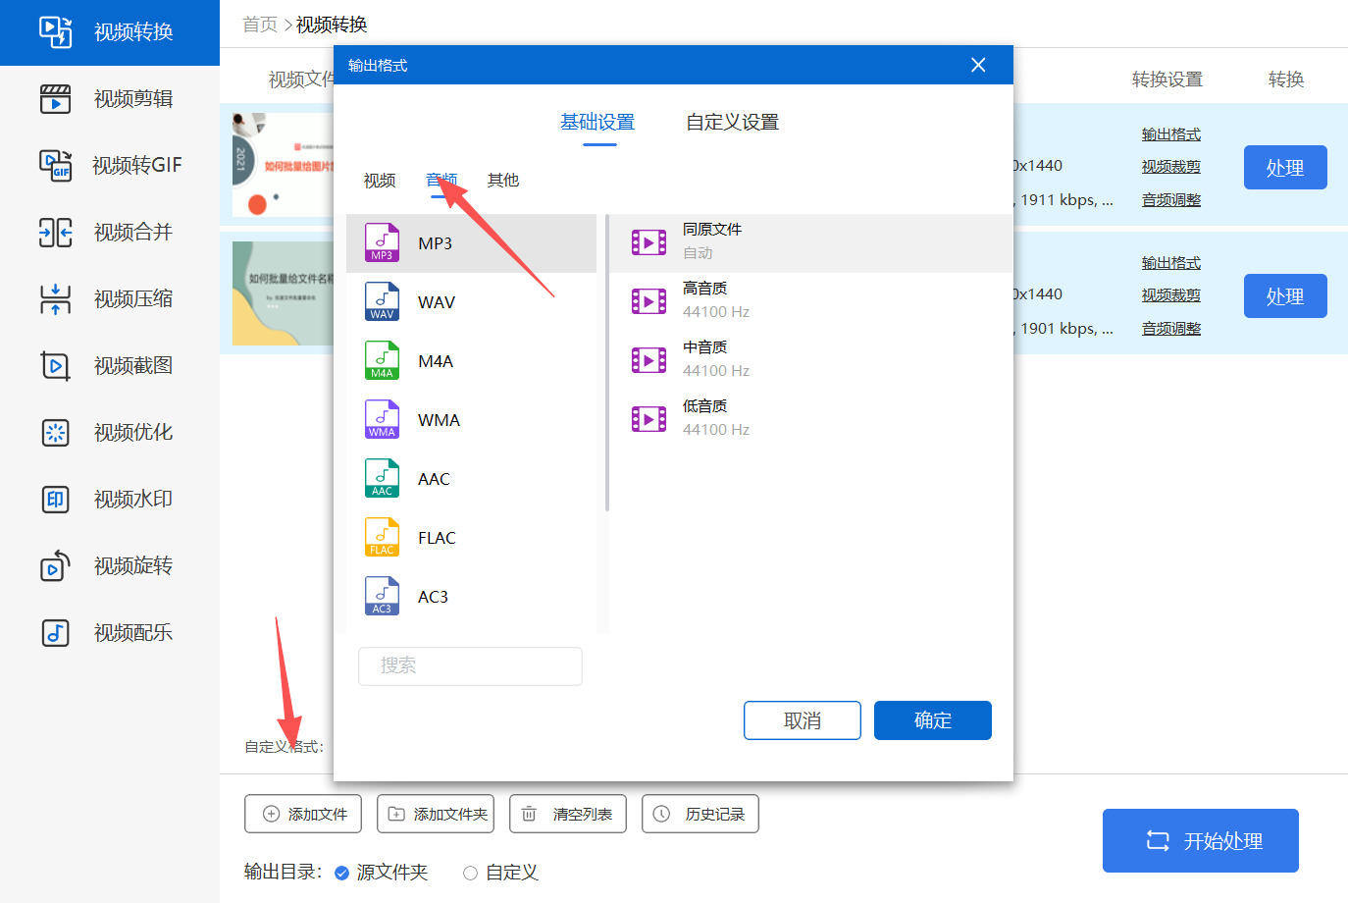Choose the MP3 audio format

click(471, 243)
